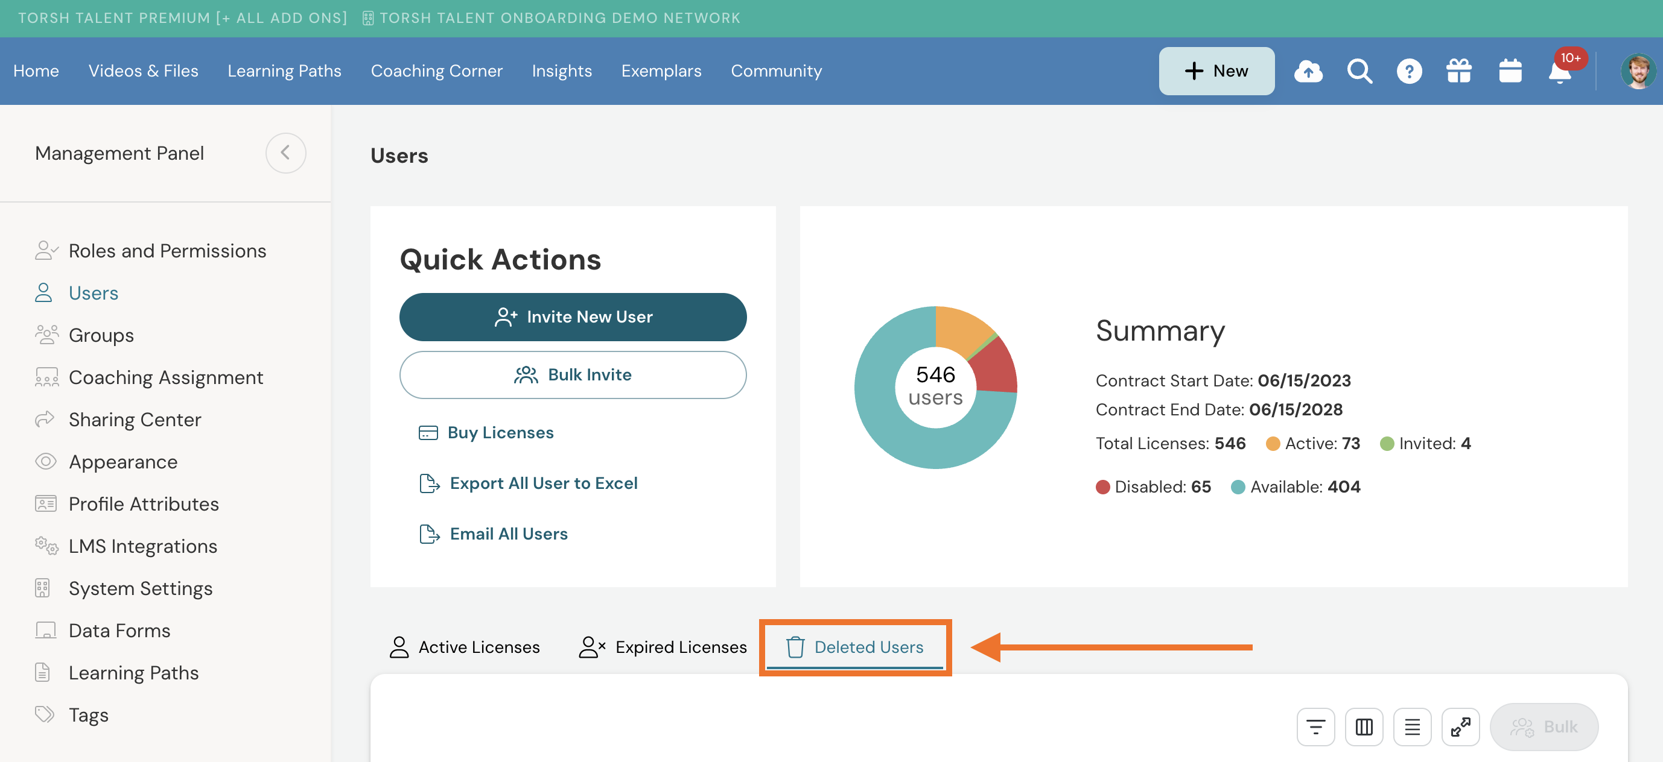Viewport: 1663px width, 762px height.
Task: Open user profile avatar menu
Action: (1638, 71)
